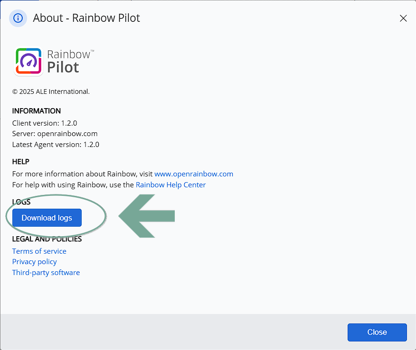Open the www.openrainbow.com link

click(x=194, y=174)
